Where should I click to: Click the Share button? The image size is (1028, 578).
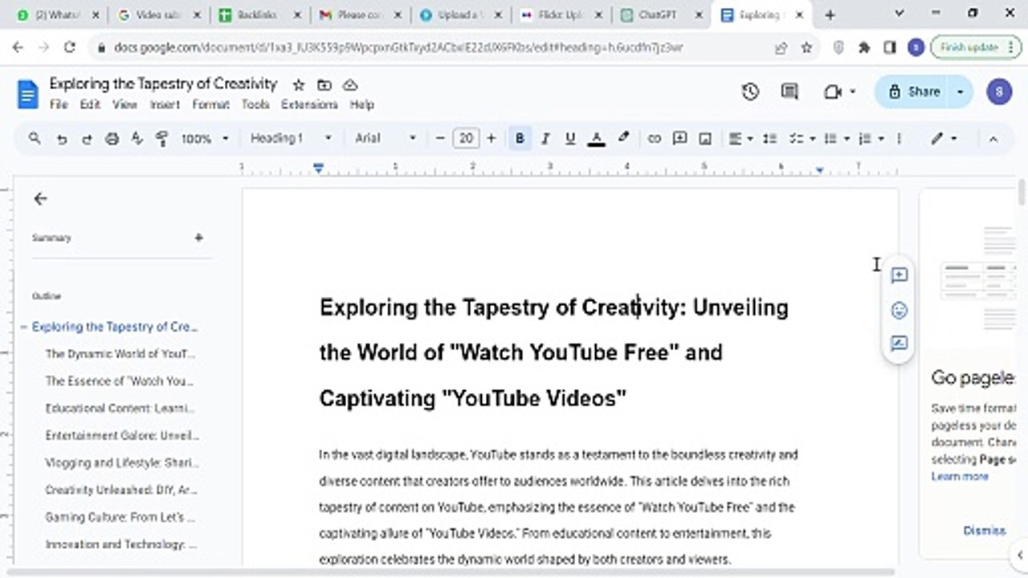click(914, 92)
